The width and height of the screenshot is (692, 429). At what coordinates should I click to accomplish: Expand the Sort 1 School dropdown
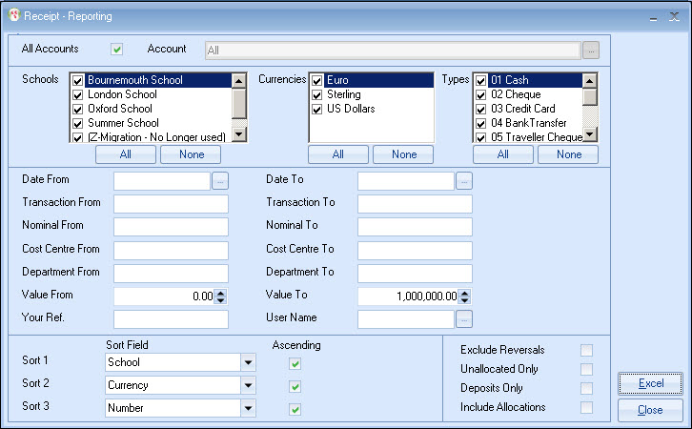248,363
